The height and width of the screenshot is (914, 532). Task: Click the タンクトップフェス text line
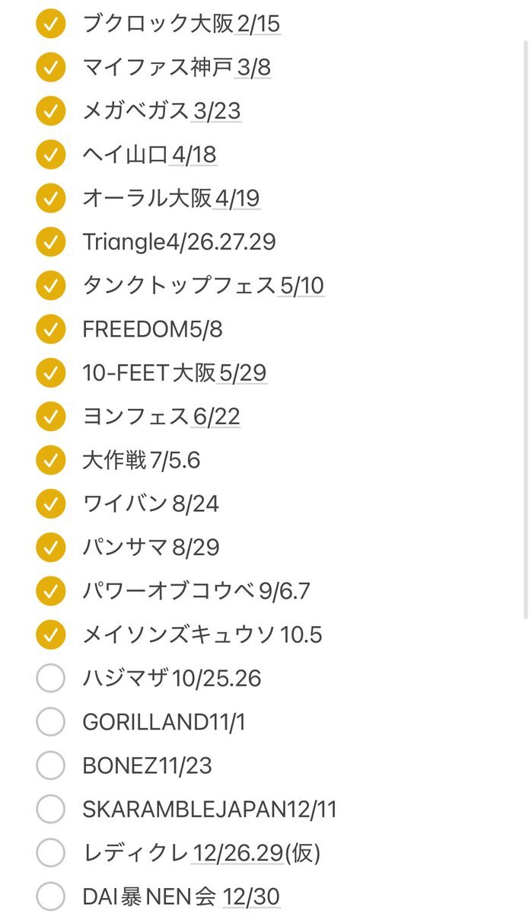click(x=179, y=286)
